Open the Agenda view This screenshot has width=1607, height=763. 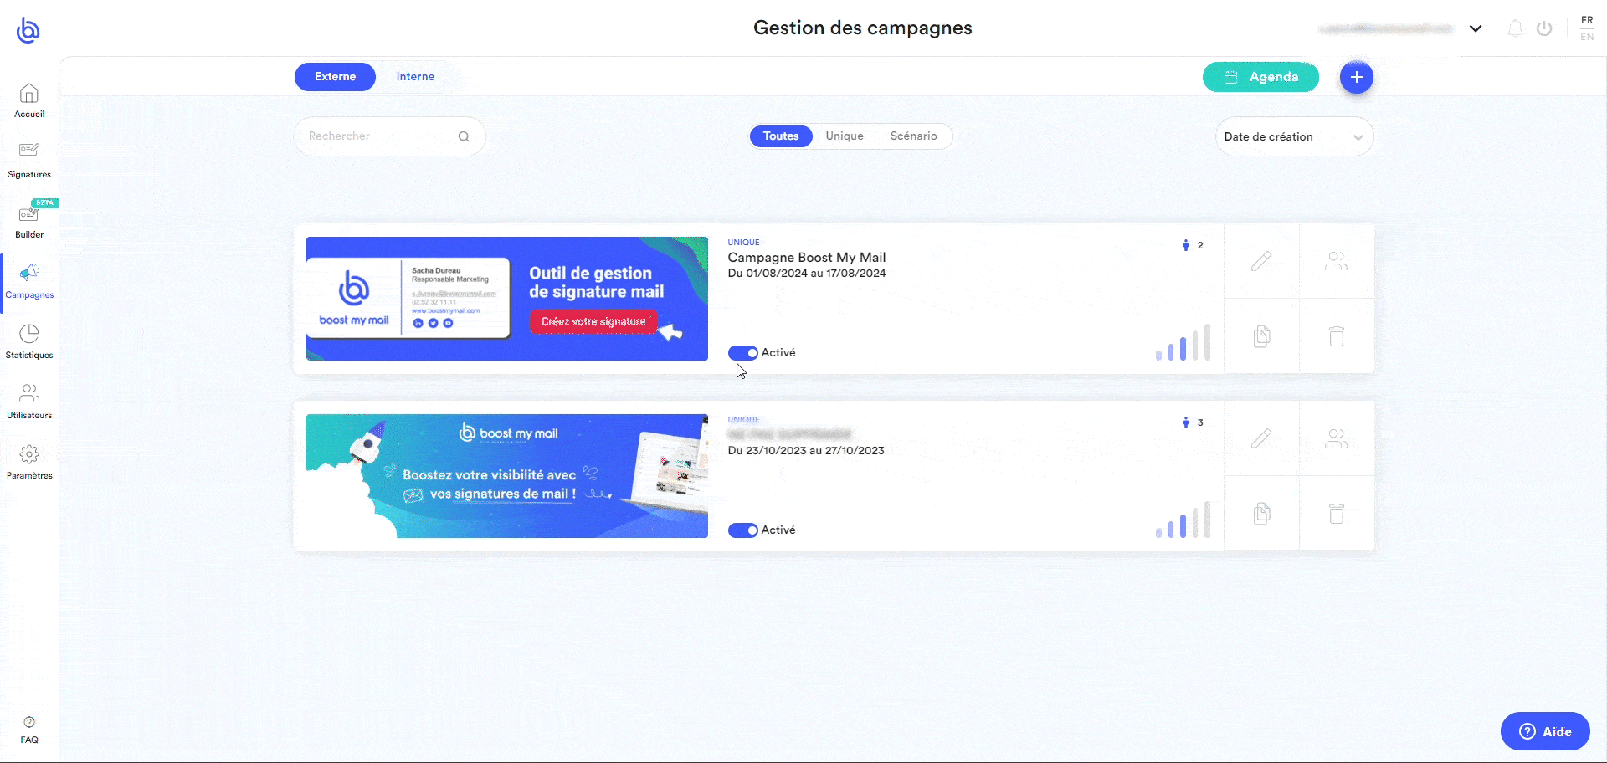pos(1260,77)
